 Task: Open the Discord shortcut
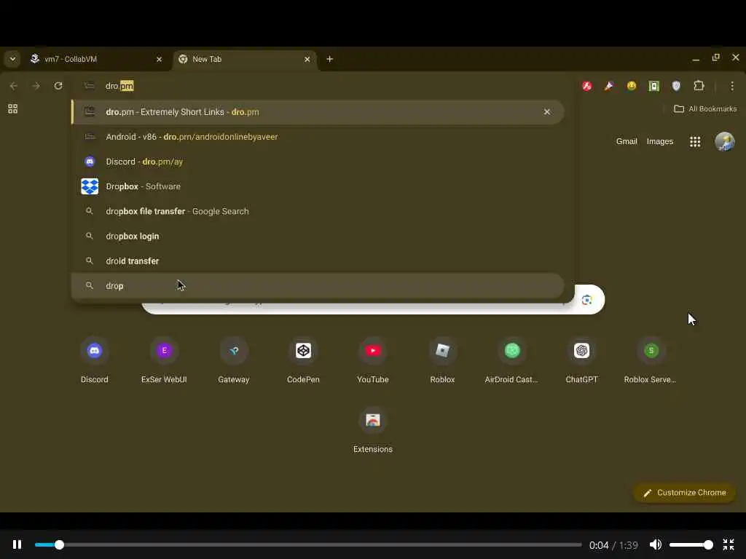pos(94,360)
